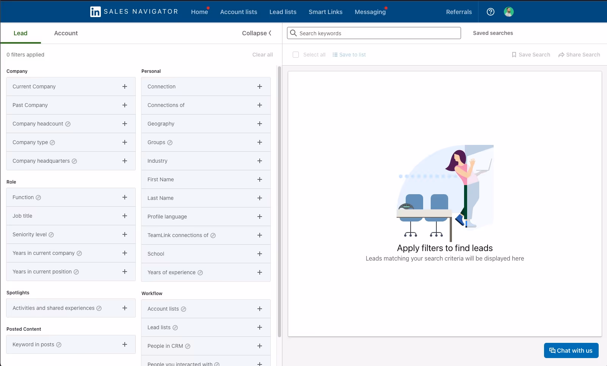Image resolution: width=607 pixels, height=366 pixels.
Task: Click the plus icon for Connection filter
Action: pyautogui.click(x=260, y=86)
